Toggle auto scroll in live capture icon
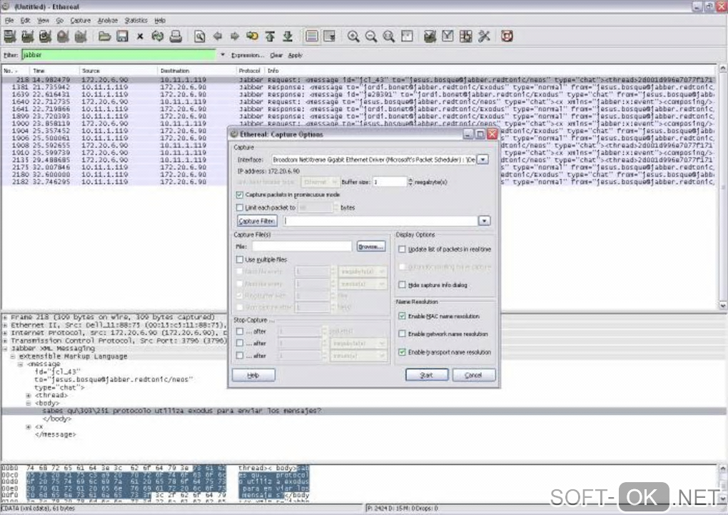This screenshot has height=515, width=728. click(x=330, y=36)
